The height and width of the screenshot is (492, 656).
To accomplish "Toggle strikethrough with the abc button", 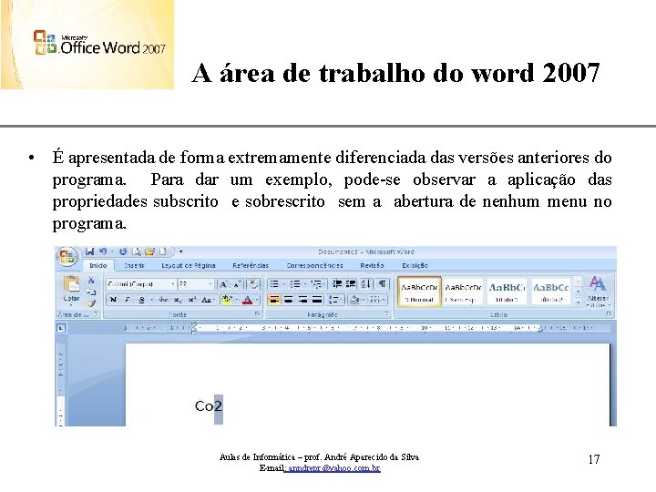I will pos(163,300).
